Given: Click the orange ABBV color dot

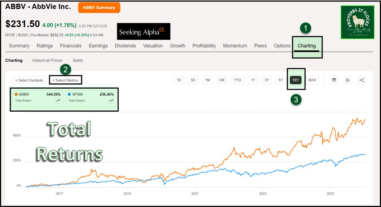Looking at the screenshot, I should (x=16, y=94).
